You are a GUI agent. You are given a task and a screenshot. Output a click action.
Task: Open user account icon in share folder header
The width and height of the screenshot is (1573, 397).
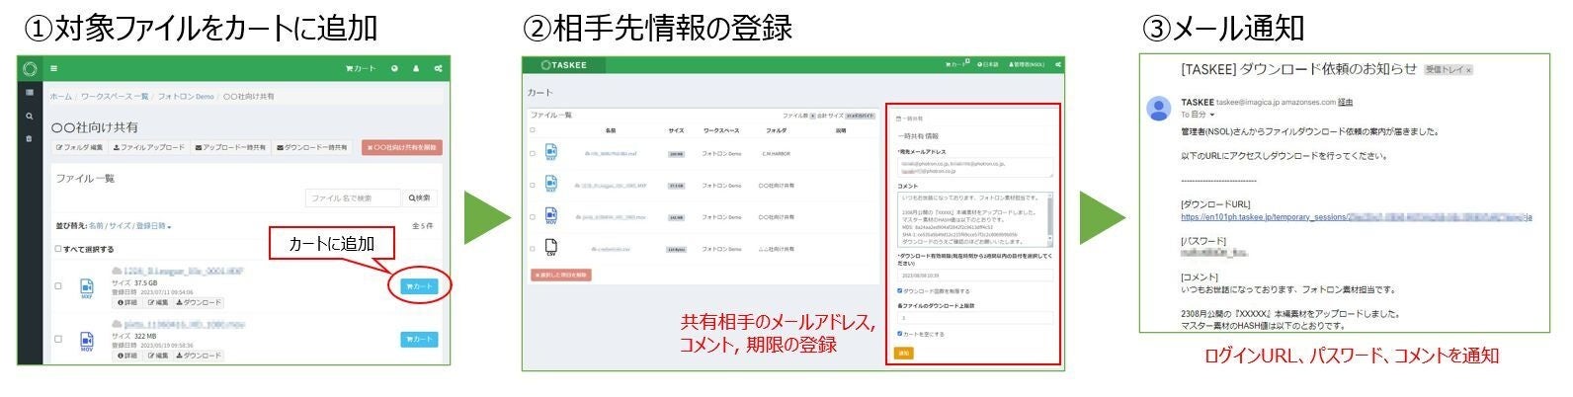pos(416,69)
